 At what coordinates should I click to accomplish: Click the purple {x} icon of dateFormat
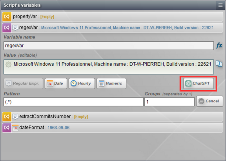(7, 128)
